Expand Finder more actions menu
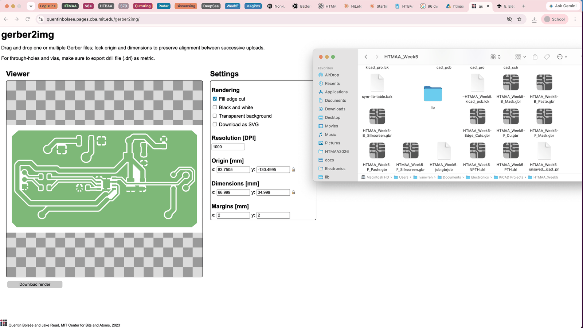 pyautogui.click(x=562, y=57)
